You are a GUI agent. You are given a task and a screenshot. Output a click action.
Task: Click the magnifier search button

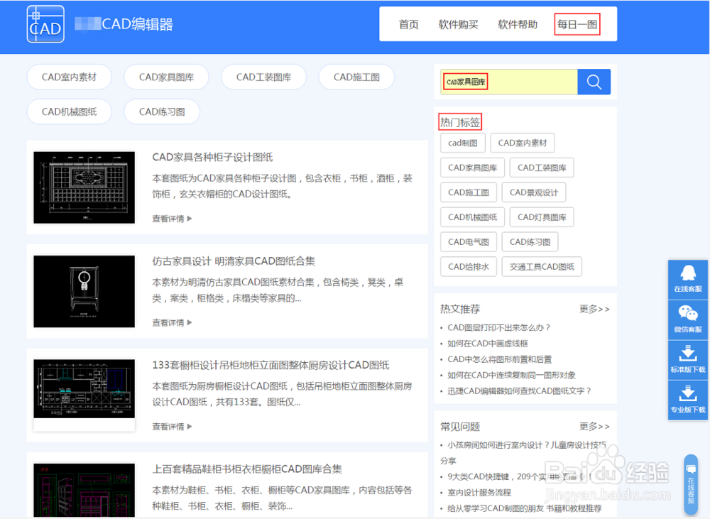coord(594,82)
